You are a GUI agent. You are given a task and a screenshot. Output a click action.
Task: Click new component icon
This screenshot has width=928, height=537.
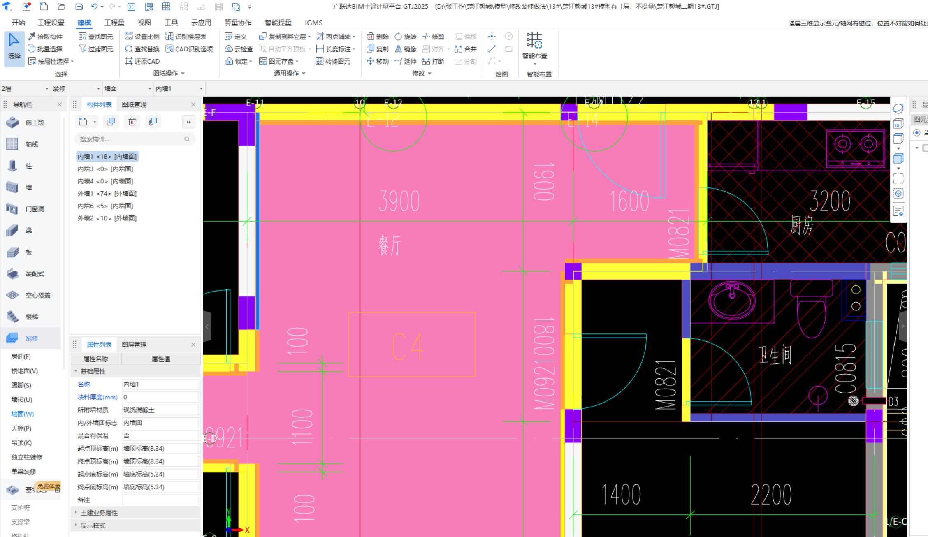83,122
